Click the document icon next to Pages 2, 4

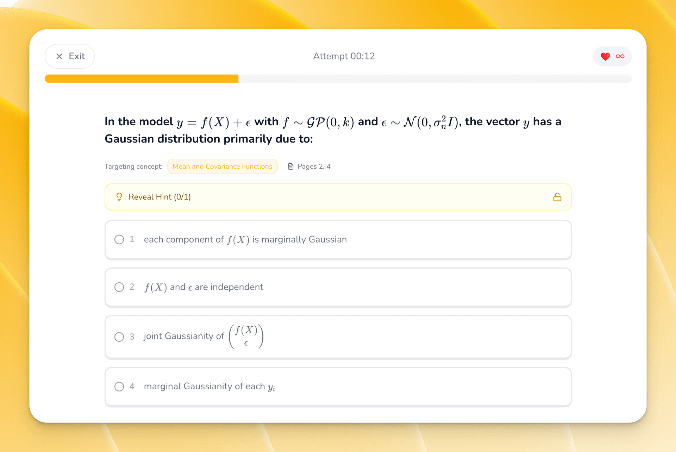pos(290,166)
